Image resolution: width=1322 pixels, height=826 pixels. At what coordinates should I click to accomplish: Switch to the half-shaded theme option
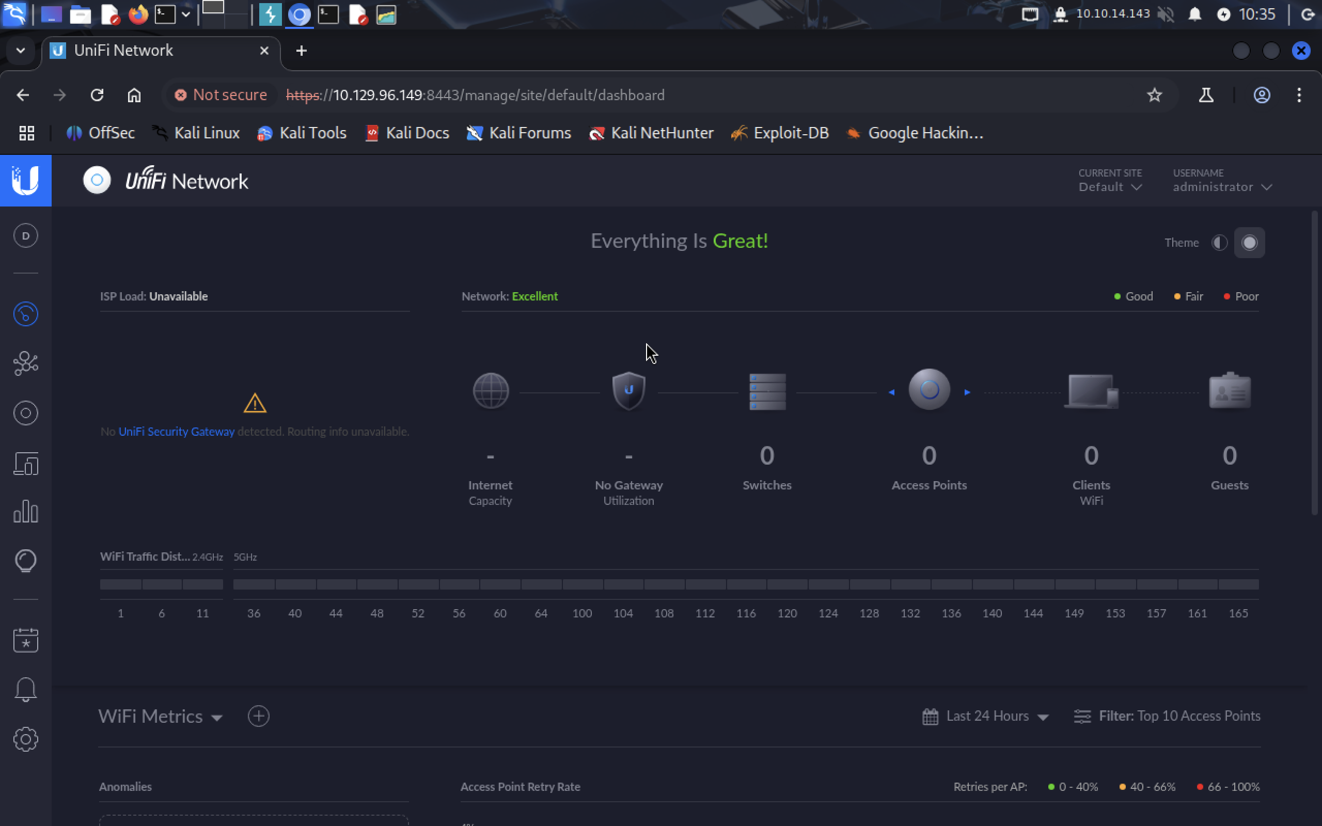(x=1219, y=243)
